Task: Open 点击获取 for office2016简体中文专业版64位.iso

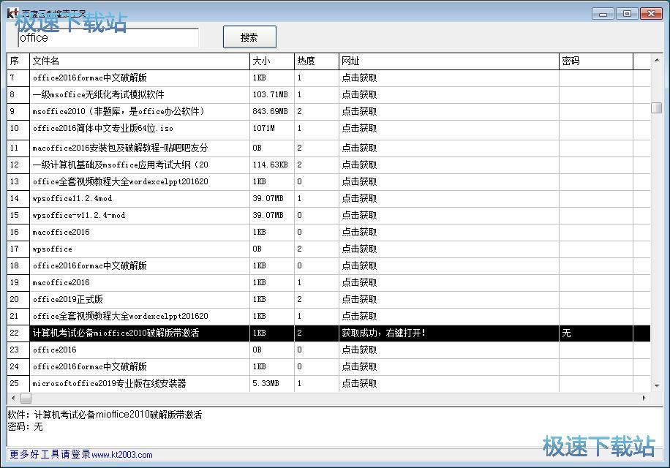Action: click(358, 128)
